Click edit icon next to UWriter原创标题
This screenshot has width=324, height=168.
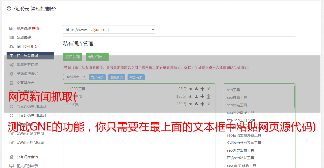click(x=12, y=143)
